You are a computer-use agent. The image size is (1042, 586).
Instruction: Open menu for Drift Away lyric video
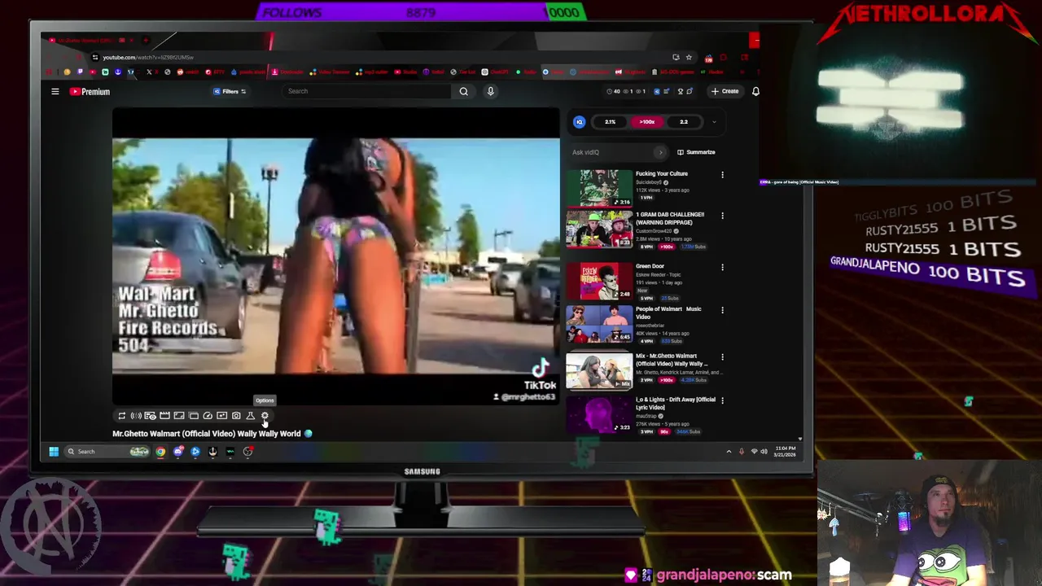coord(722,400)
